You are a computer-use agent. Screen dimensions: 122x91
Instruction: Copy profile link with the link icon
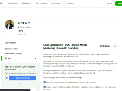click(115, 46)
